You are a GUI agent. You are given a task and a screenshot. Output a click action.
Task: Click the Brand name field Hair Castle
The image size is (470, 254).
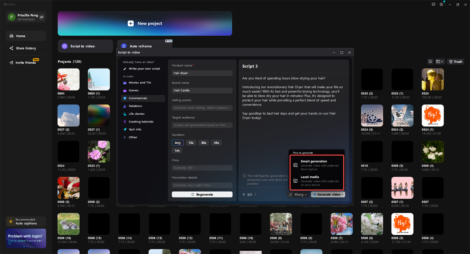pos(202,90)
